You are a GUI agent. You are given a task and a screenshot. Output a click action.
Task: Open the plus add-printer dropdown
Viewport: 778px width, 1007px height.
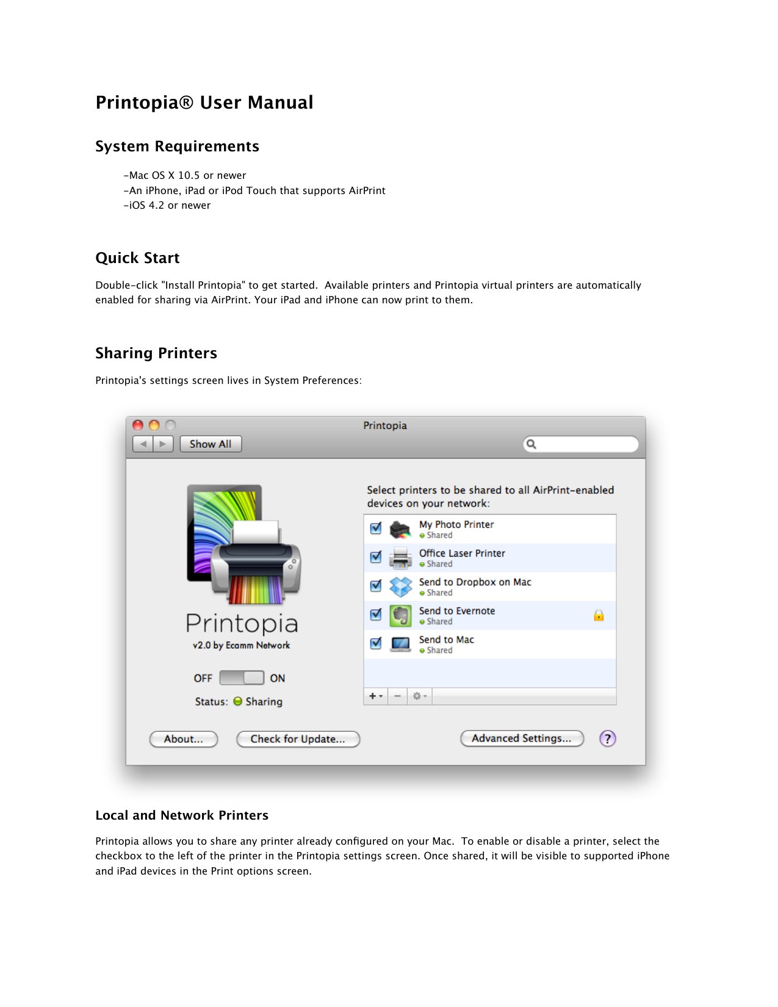point(376,696)
